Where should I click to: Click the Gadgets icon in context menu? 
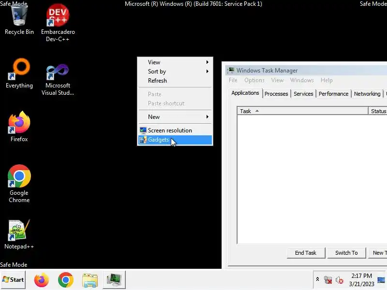click(143, 140)
